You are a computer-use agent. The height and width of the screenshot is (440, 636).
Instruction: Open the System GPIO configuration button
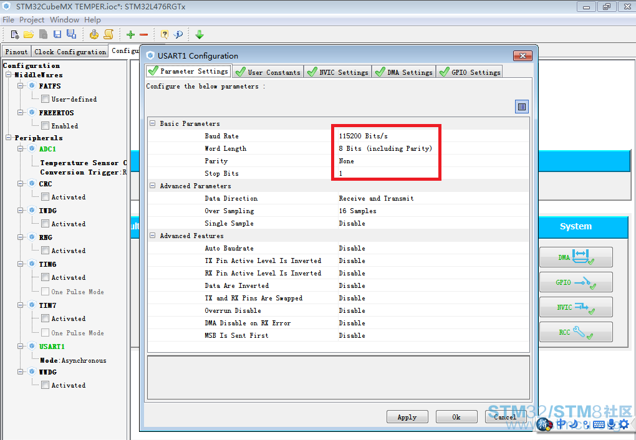(576, 282)
